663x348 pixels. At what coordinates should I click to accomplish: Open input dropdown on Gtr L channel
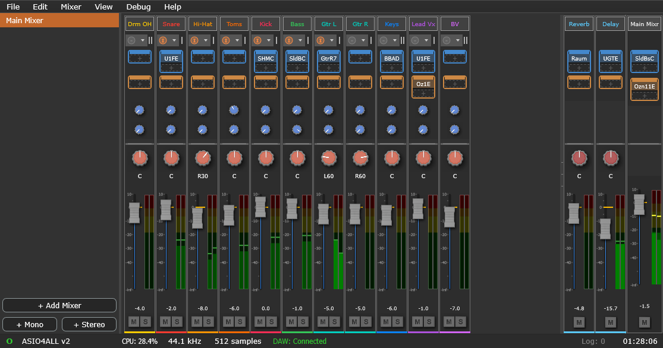click(x=332, y=40)
